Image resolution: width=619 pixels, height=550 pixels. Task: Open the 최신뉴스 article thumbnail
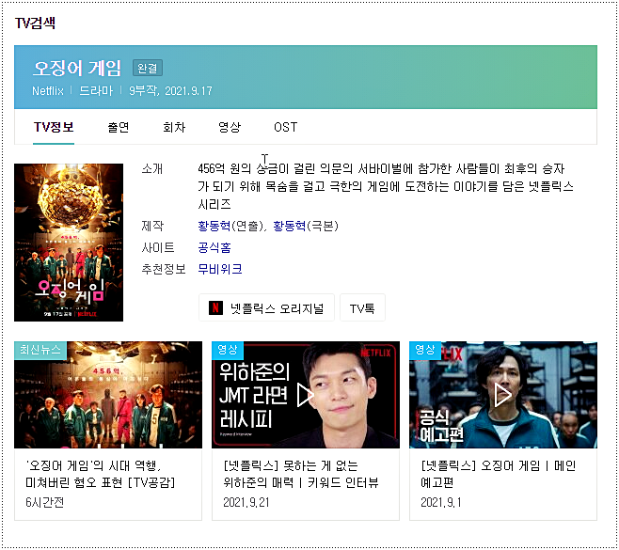click(108, 395)
